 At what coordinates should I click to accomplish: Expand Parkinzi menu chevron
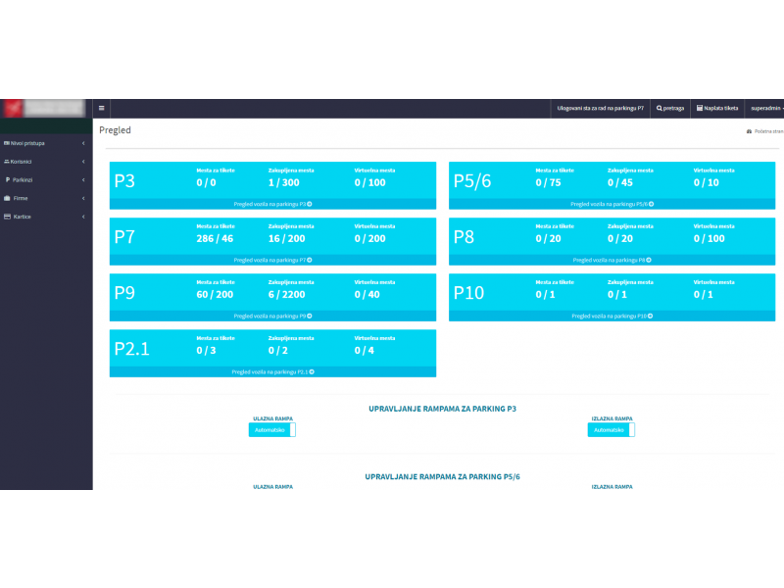tap(83, 179)
